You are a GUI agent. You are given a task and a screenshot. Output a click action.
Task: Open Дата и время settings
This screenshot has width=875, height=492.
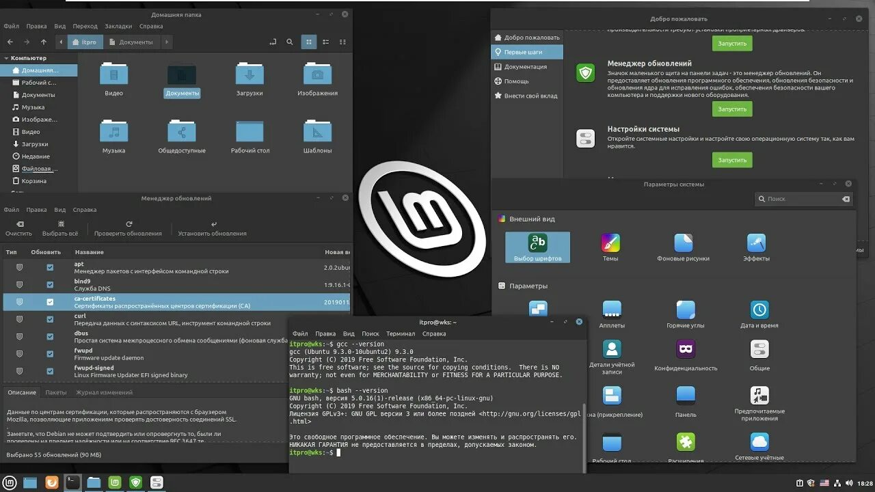click(759, 314)
